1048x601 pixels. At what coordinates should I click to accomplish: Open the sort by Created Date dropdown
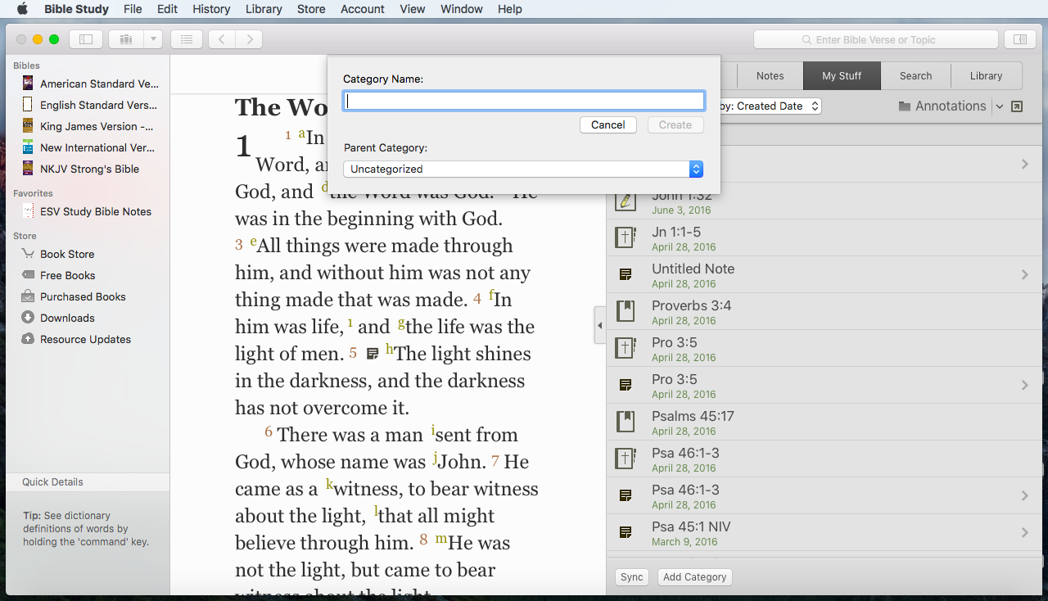tap(770, 106)
